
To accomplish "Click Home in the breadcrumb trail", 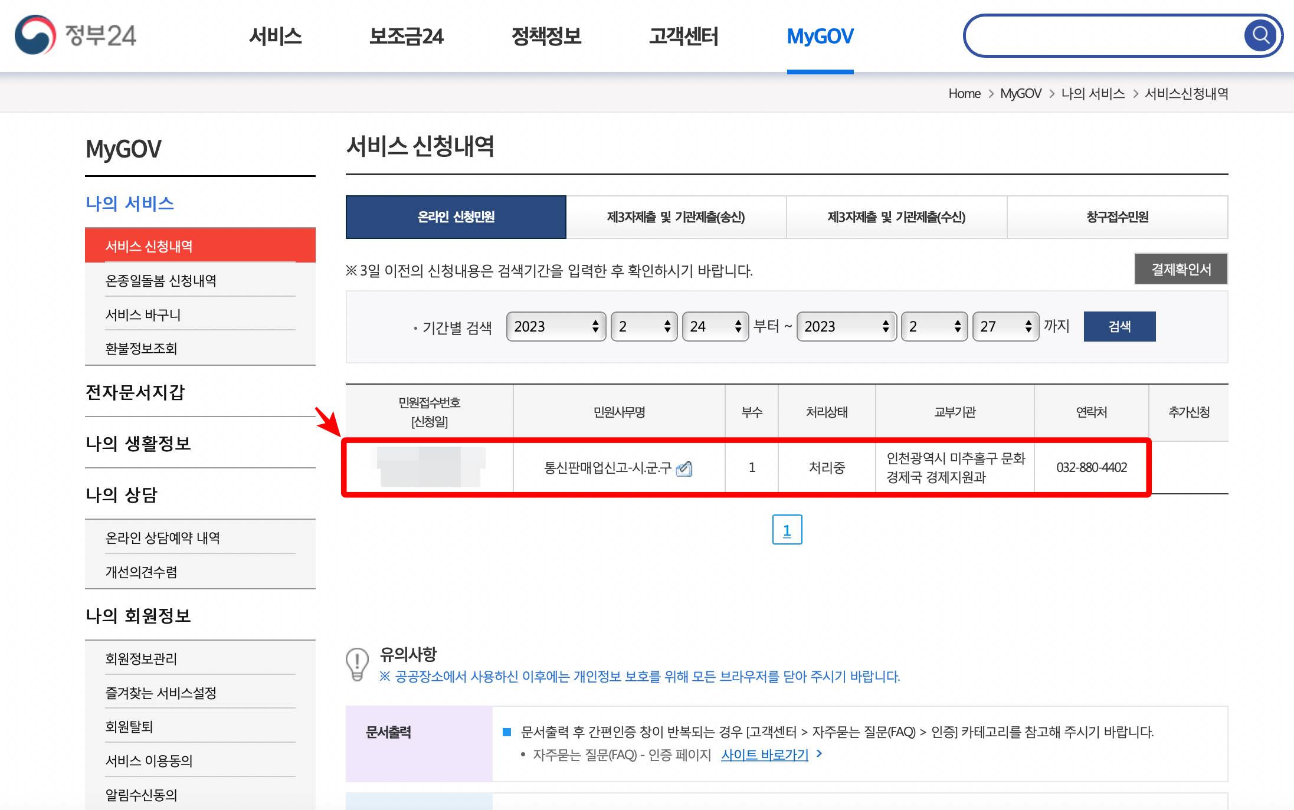I will click(964, 93).
